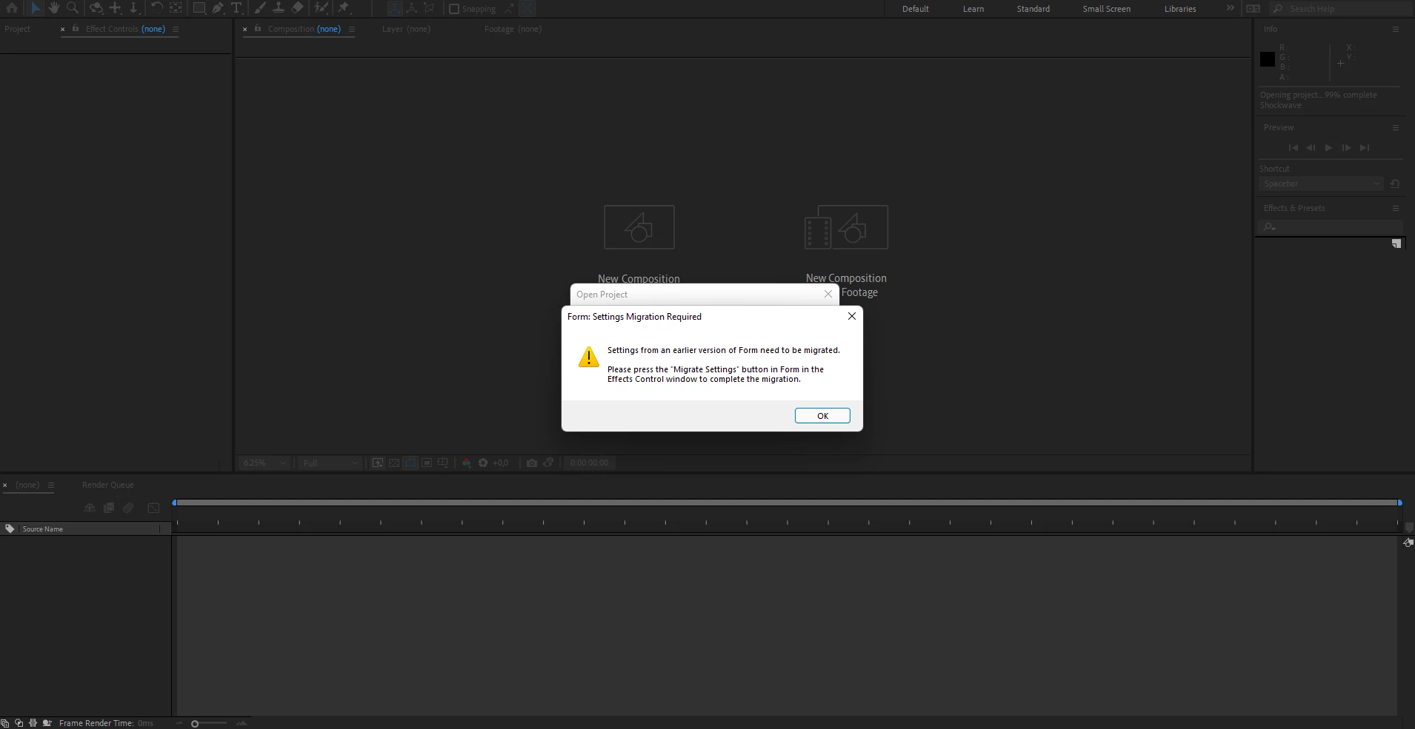Select the Orbit camera tool
The image size is (1415, 729).
tap(96, 8)
